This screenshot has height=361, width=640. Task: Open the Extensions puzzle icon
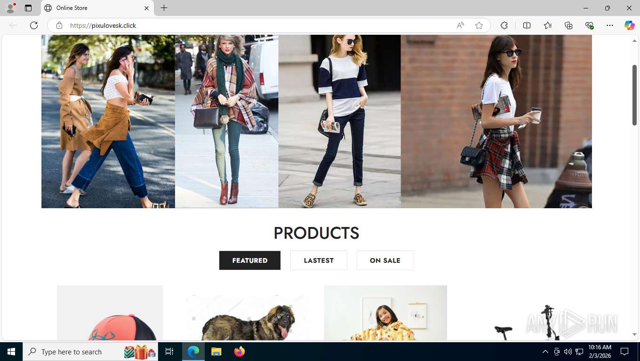[504, 25]
